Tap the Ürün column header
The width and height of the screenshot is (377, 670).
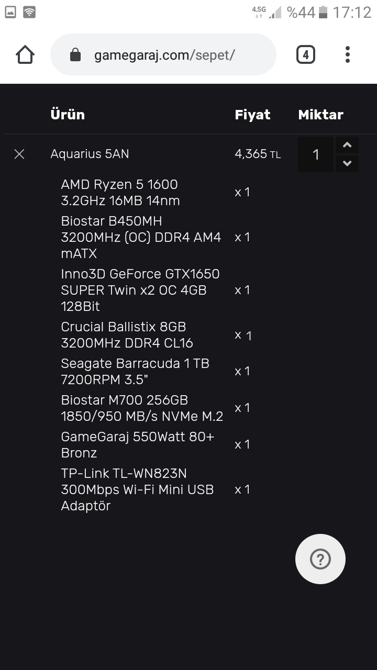pyautogui.click(x=68, y=115)
